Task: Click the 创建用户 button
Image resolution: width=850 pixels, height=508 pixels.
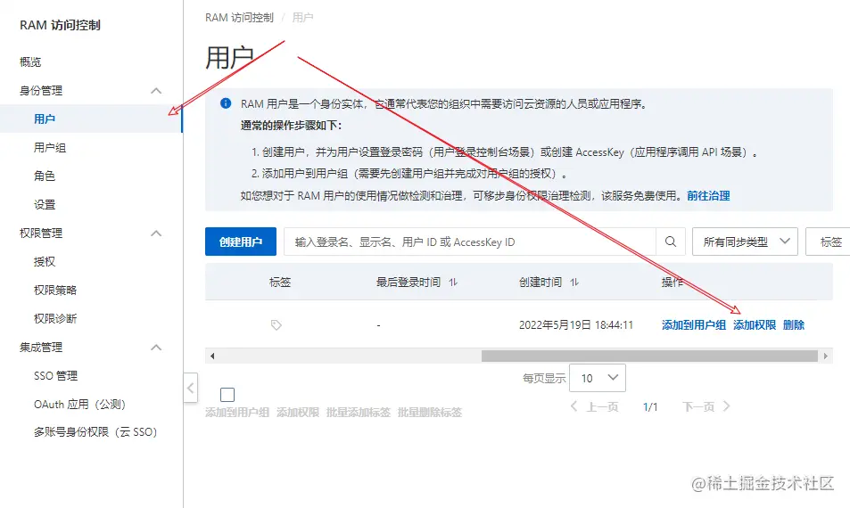Action: [241, 242]
